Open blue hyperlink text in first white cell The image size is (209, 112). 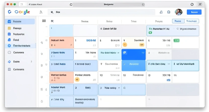[x=91, y=40]
